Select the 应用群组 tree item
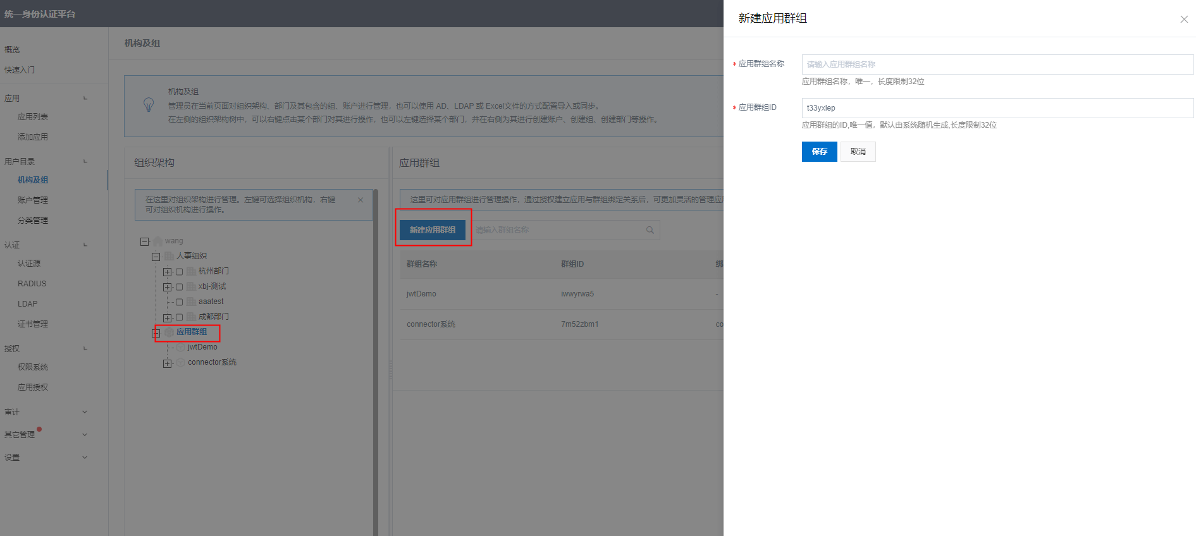The width and height of the screenshot is (1196, 536). 192,332
